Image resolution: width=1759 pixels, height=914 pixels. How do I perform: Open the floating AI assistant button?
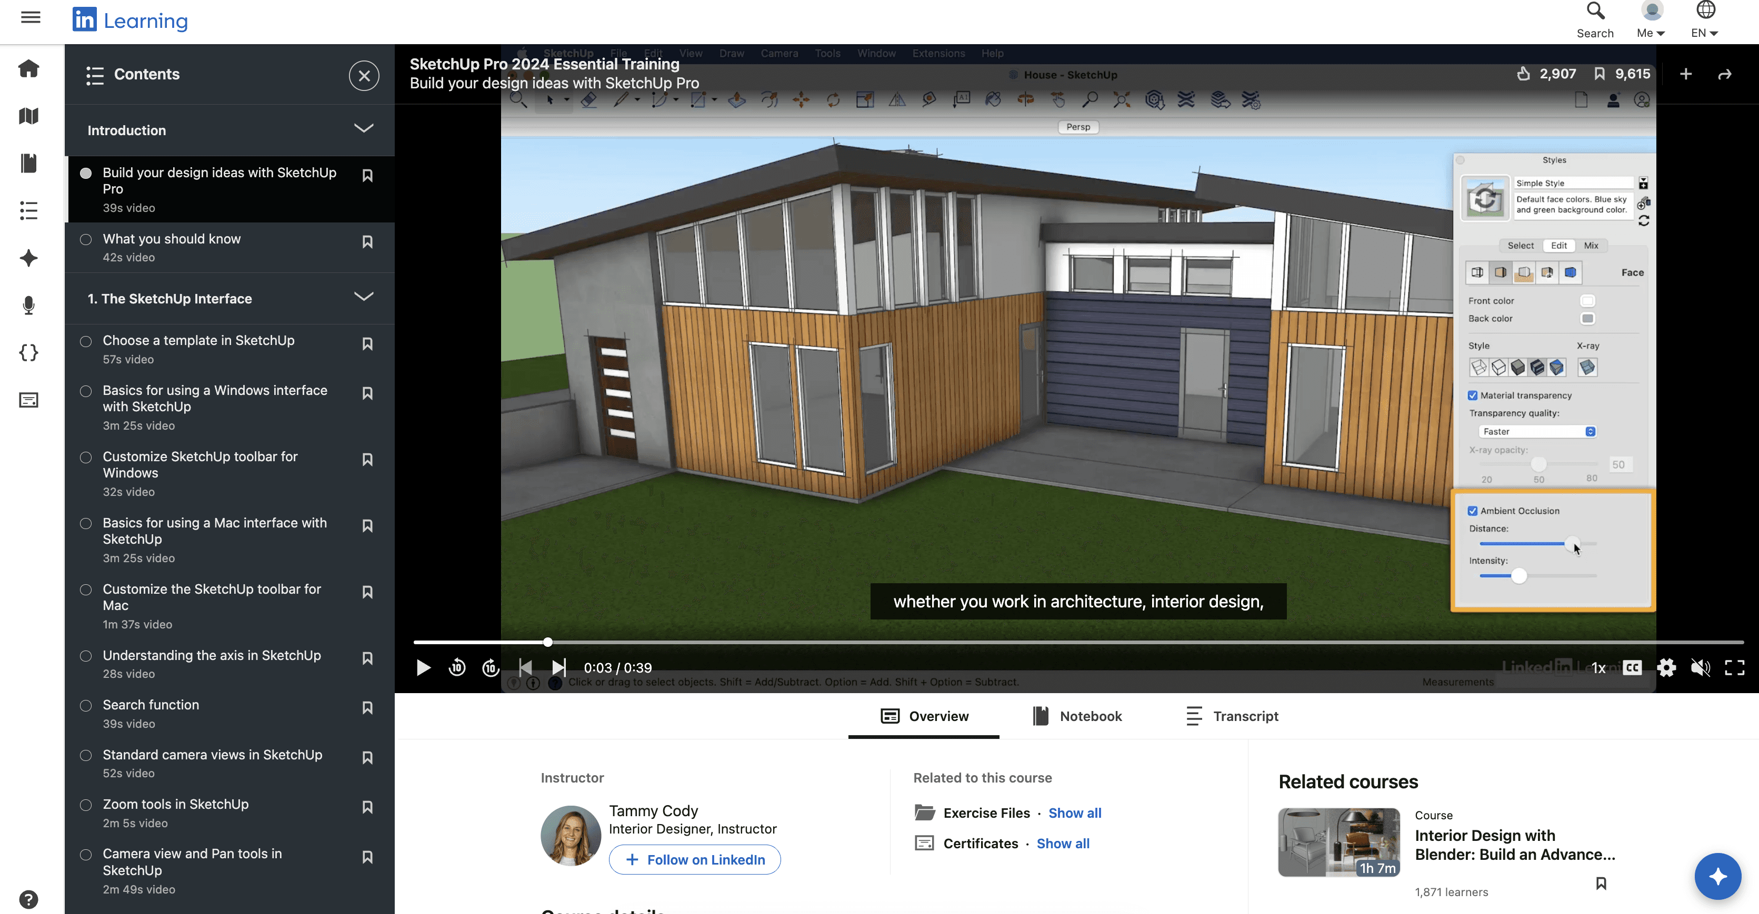click(x=1718, y=876)
